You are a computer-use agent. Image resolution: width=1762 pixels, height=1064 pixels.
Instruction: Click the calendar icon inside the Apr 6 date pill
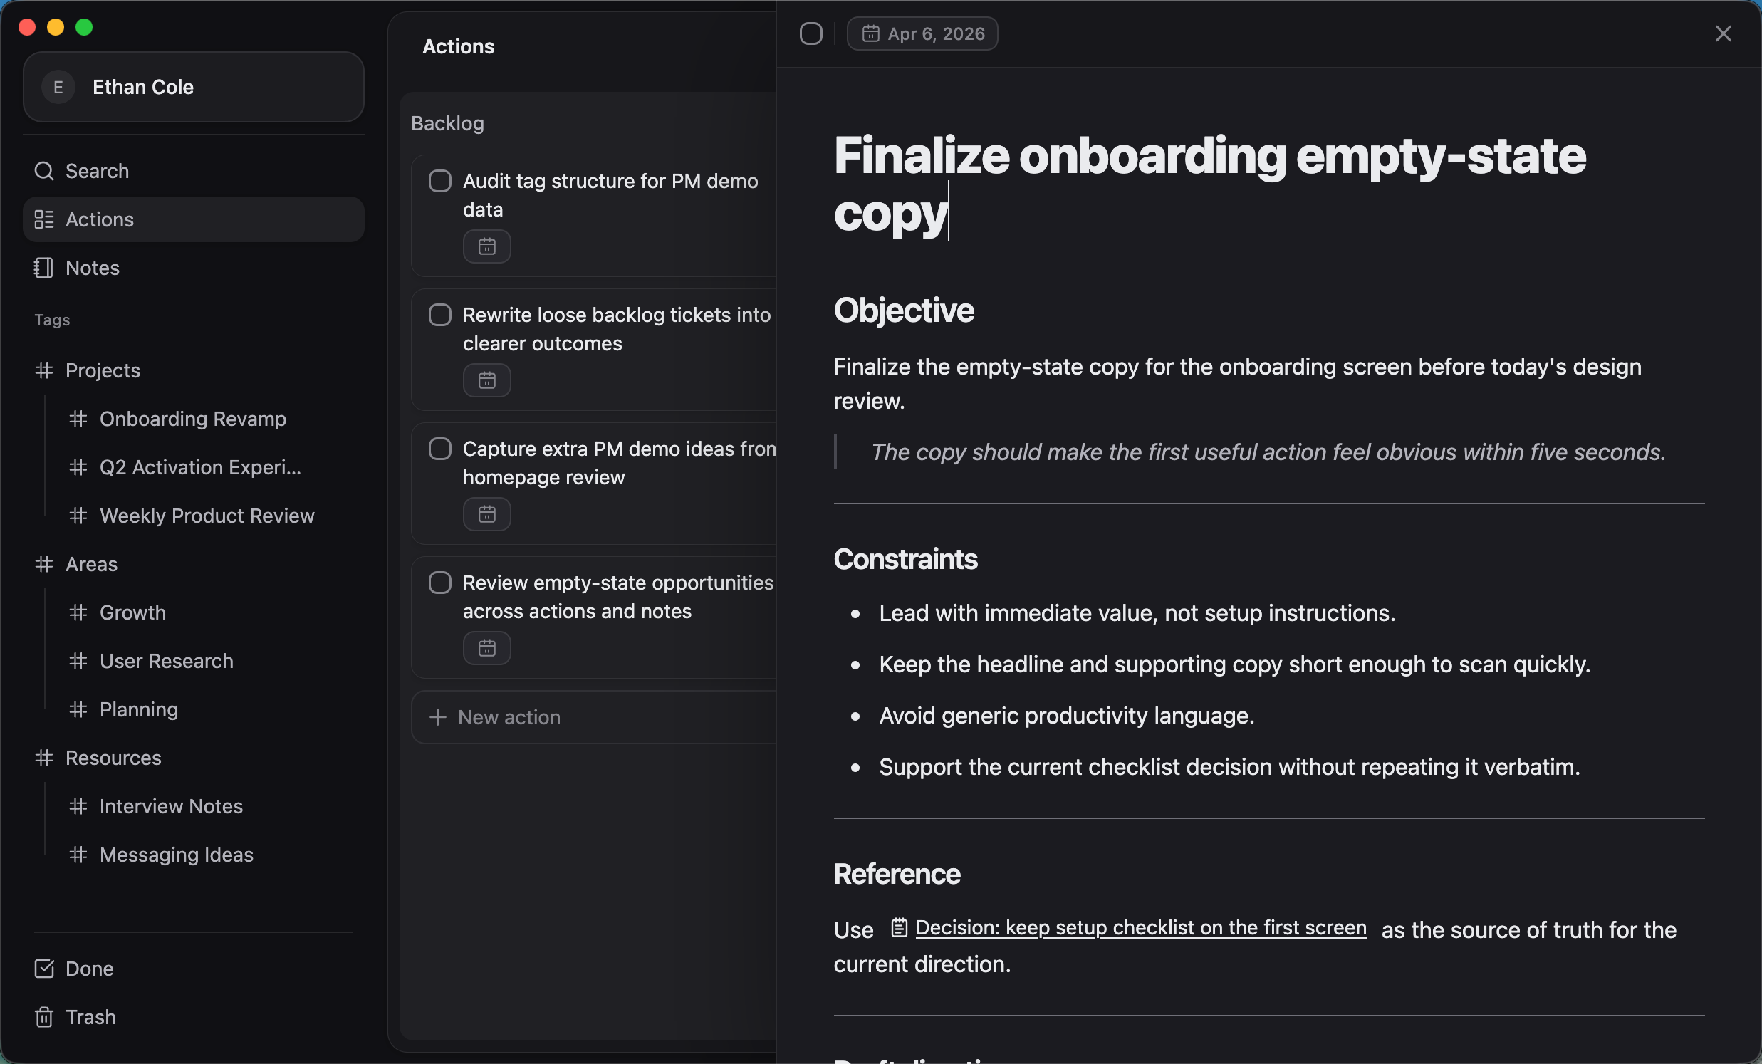click(x=871, y=33)
